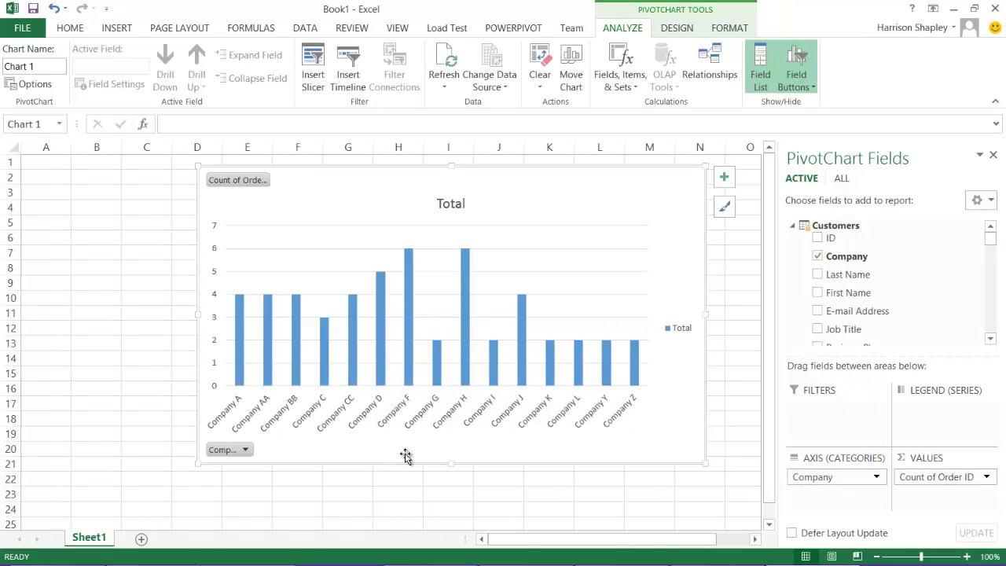Uncheck the Company field checkbox

coord(817,256)
